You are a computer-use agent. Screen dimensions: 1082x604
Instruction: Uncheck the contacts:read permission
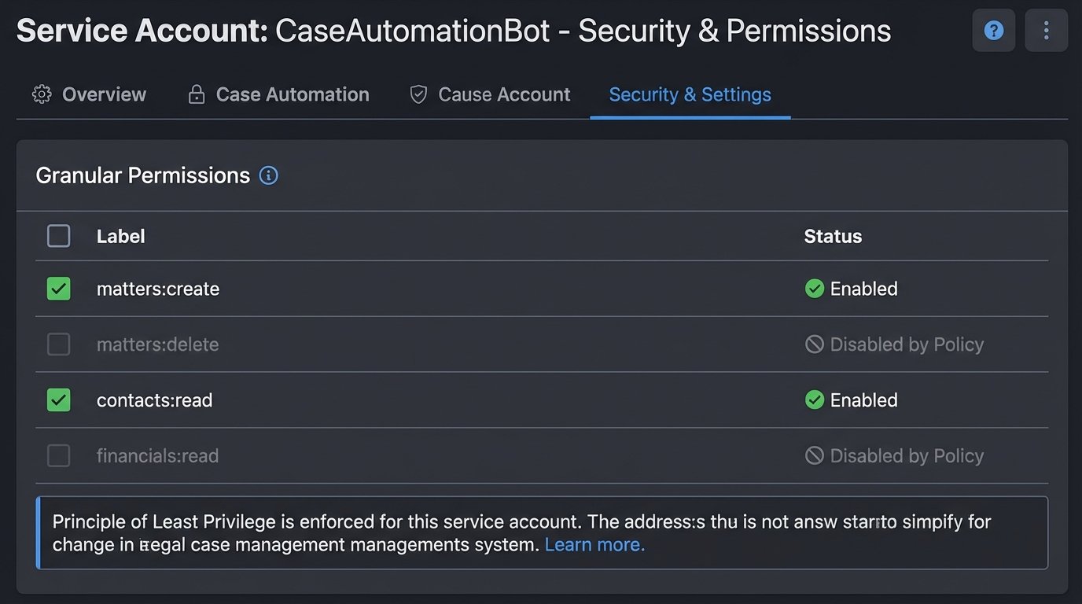[x=58, y=400]
